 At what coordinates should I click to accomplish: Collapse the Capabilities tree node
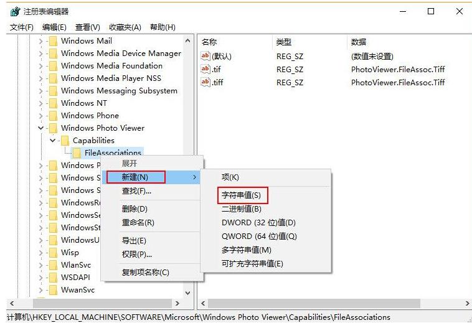(53, 141)
